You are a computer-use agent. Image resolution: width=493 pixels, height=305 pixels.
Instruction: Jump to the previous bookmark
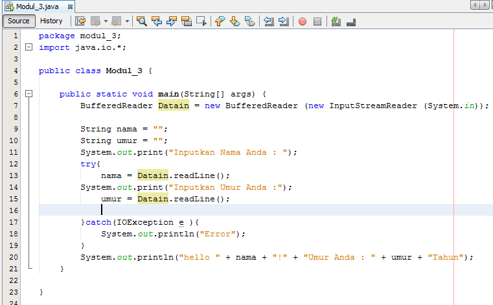click(220, 21)
